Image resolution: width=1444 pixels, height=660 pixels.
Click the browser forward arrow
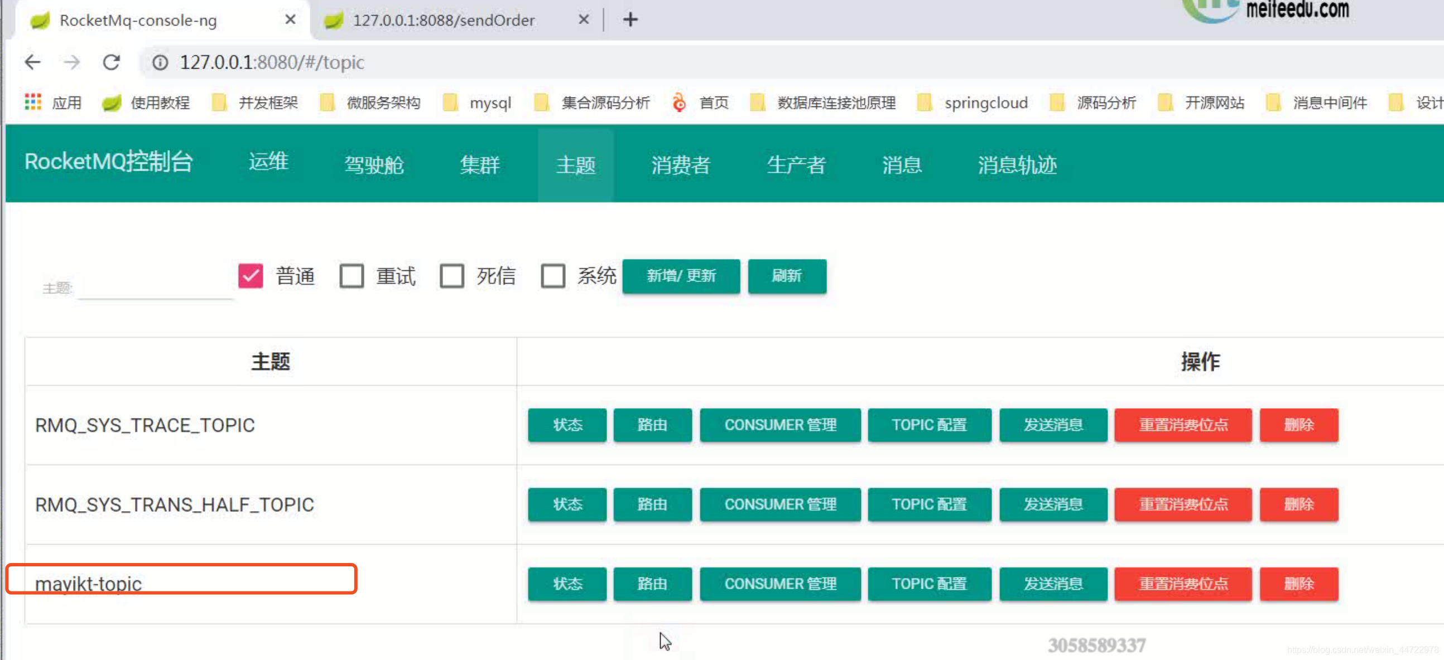(72, 62)
